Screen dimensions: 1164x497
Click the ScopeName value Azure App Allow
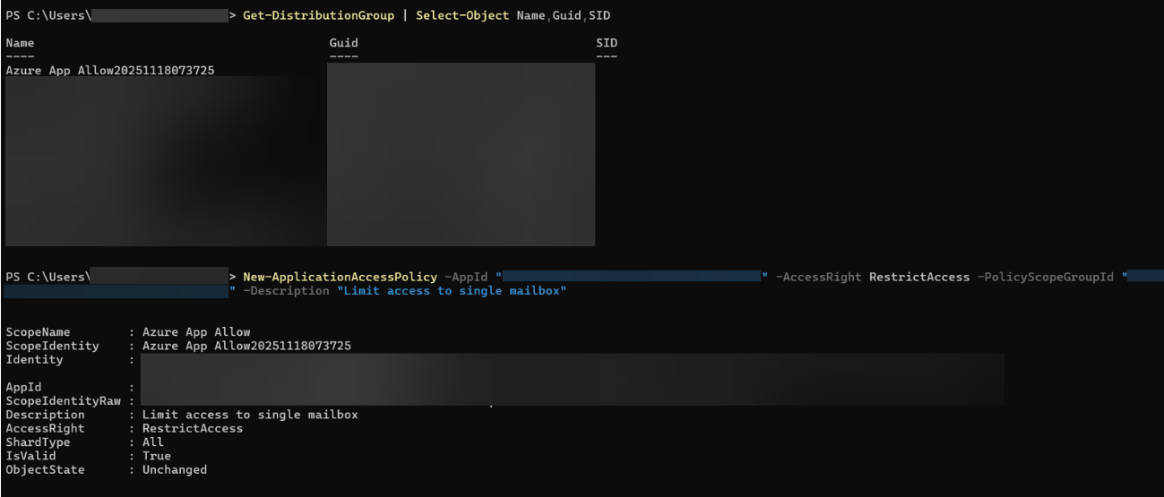pos(196,332)
